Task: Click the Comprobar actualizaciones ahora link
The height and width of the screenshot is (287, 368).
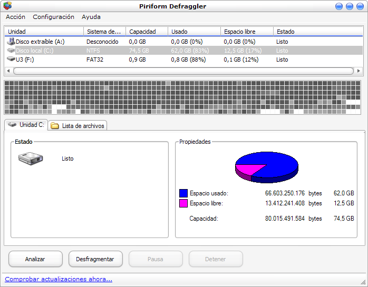Action: pyautogui.click(x=59, y=279)
